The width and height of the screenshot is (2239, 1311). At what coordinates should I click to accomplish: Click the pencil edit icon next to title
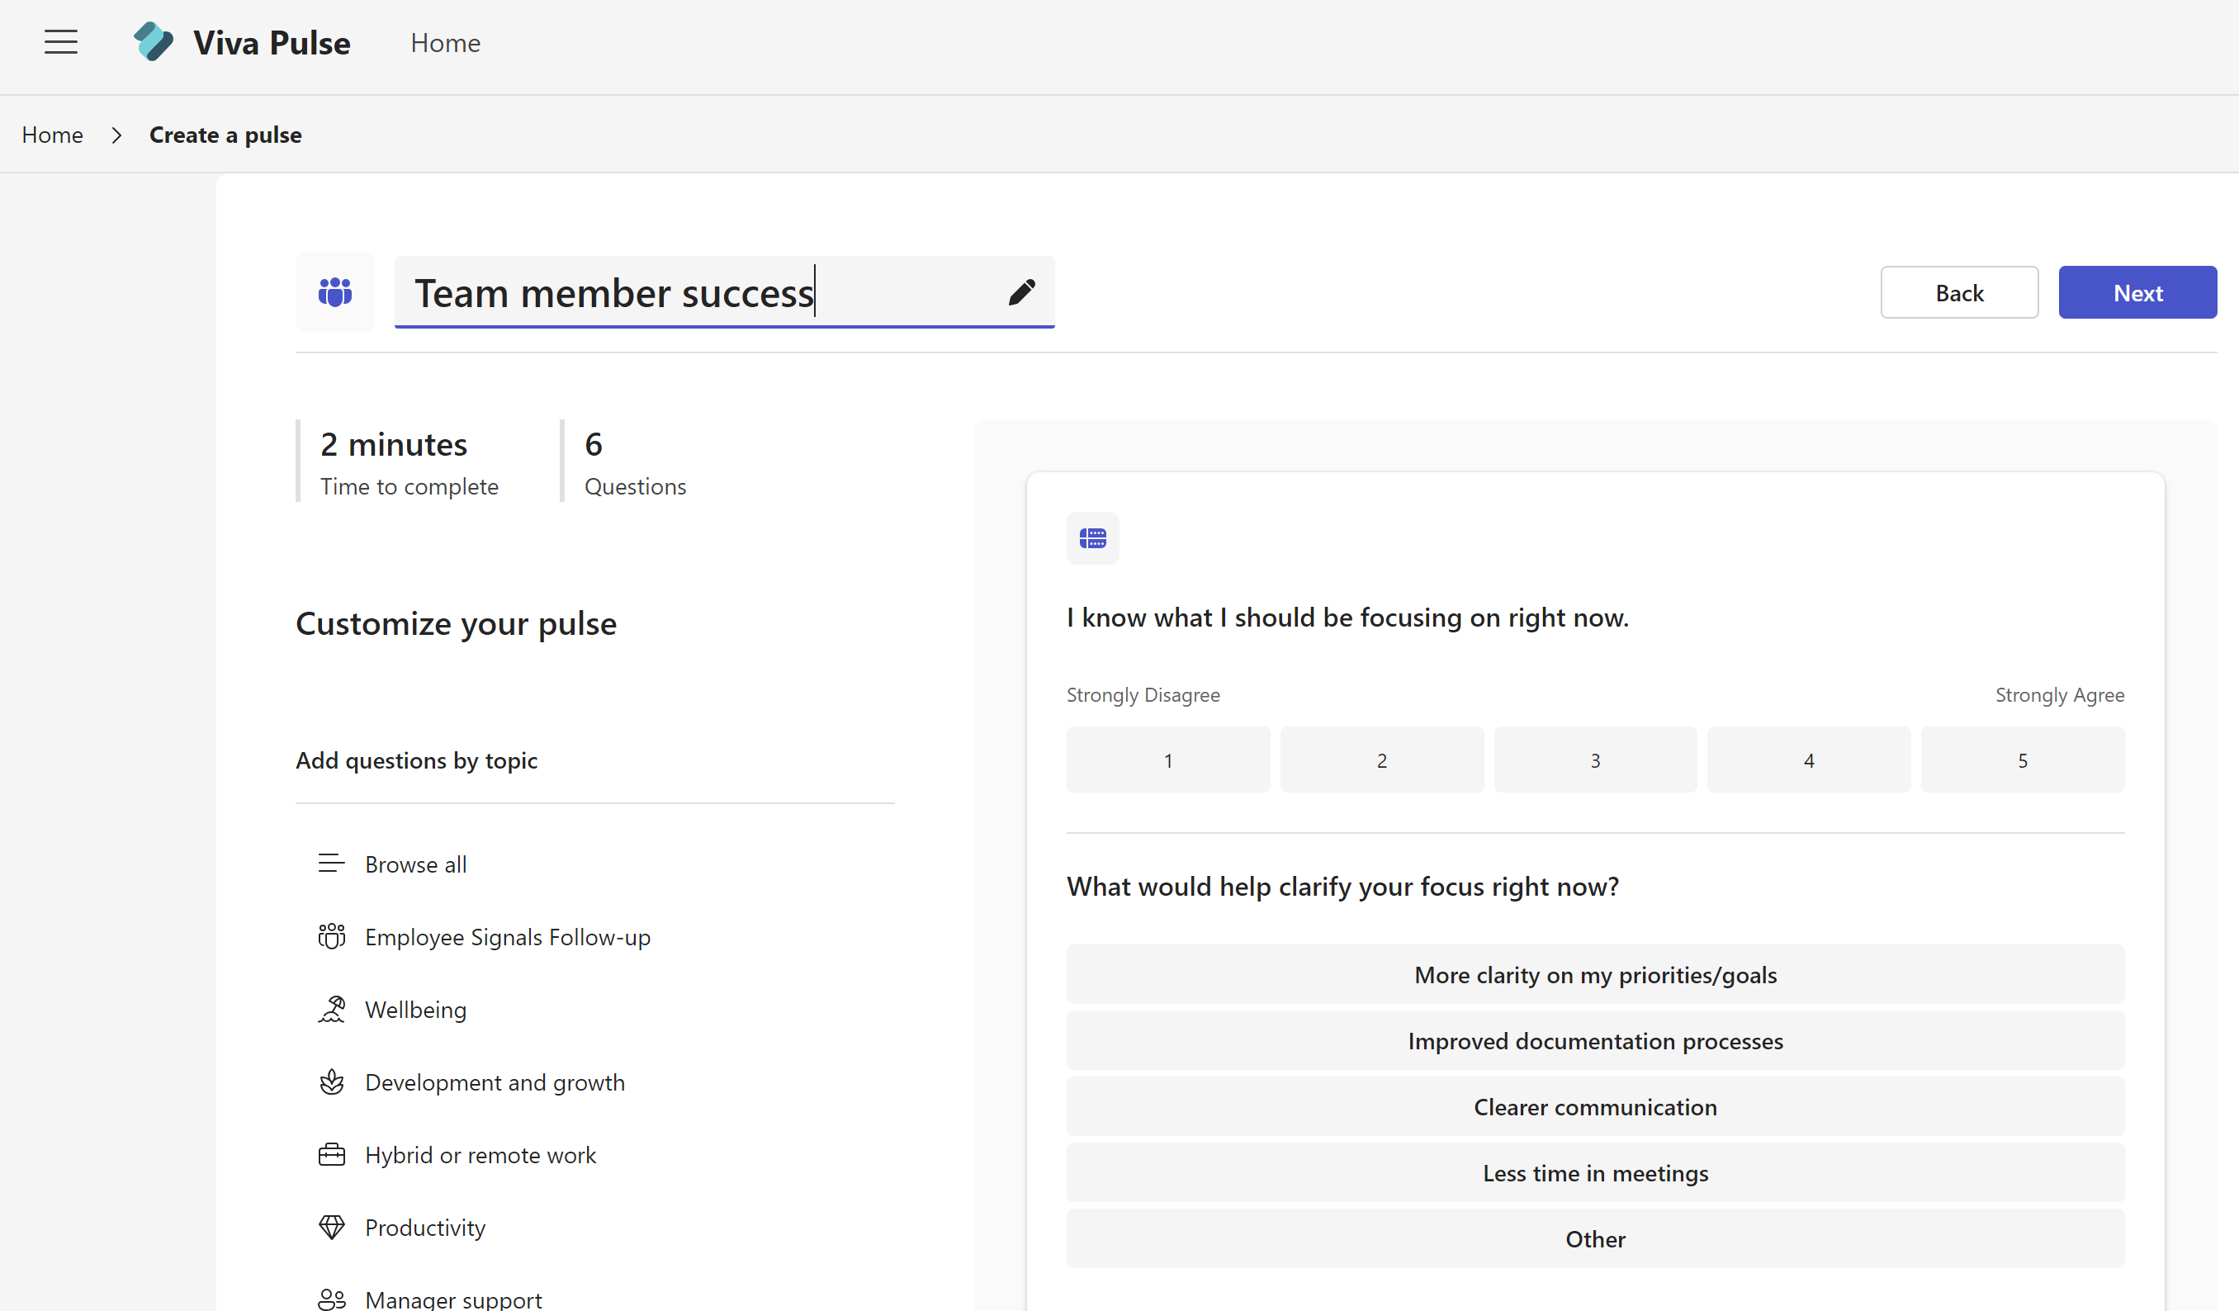pos(1022,292)
